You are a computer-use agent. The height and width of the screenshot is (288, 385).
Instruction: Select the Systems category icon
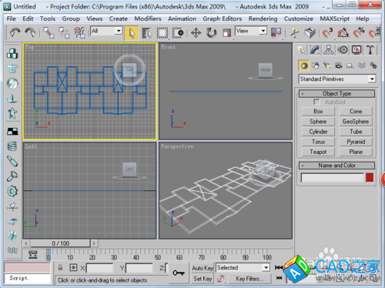click(x=373, y=65)
